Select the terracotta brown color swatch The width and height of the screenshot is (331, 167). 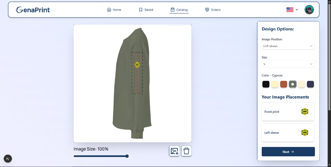[283, 84]
